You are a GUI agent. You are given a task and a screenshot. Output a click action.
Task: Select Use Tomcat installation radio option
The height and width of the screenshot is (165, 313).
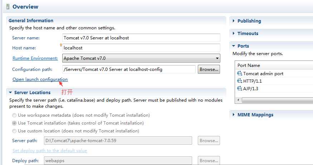click(x=14, y=123)
